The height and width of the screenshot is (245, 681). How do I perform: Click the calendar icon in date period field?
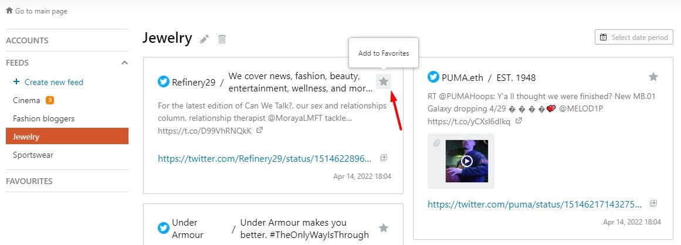tap(603, 38)
